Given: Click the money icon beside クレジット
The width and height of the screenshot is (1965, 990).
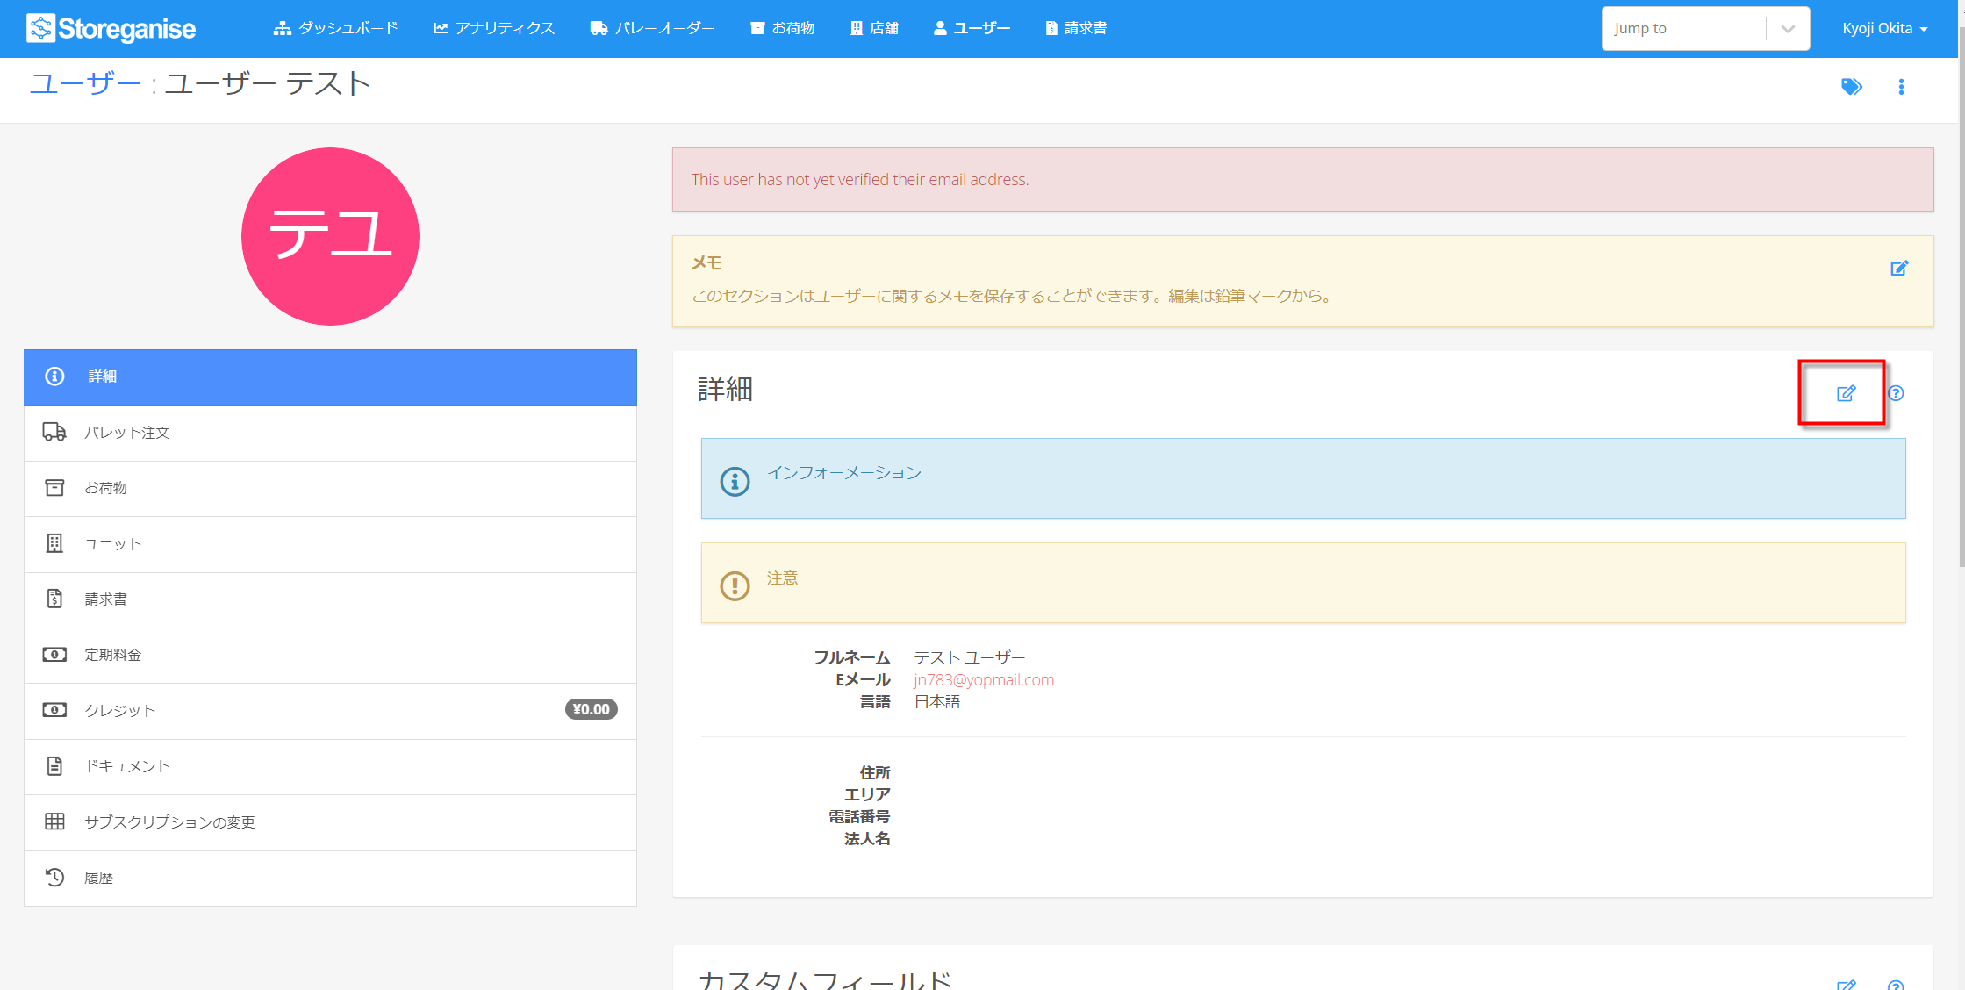Looking at the screenshot, I should coord(54,710).
